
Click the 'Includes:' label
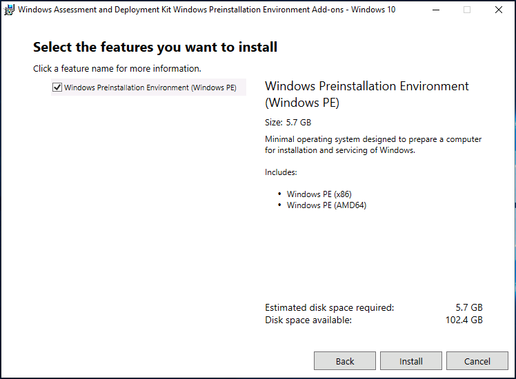click(x=281, y=172)
